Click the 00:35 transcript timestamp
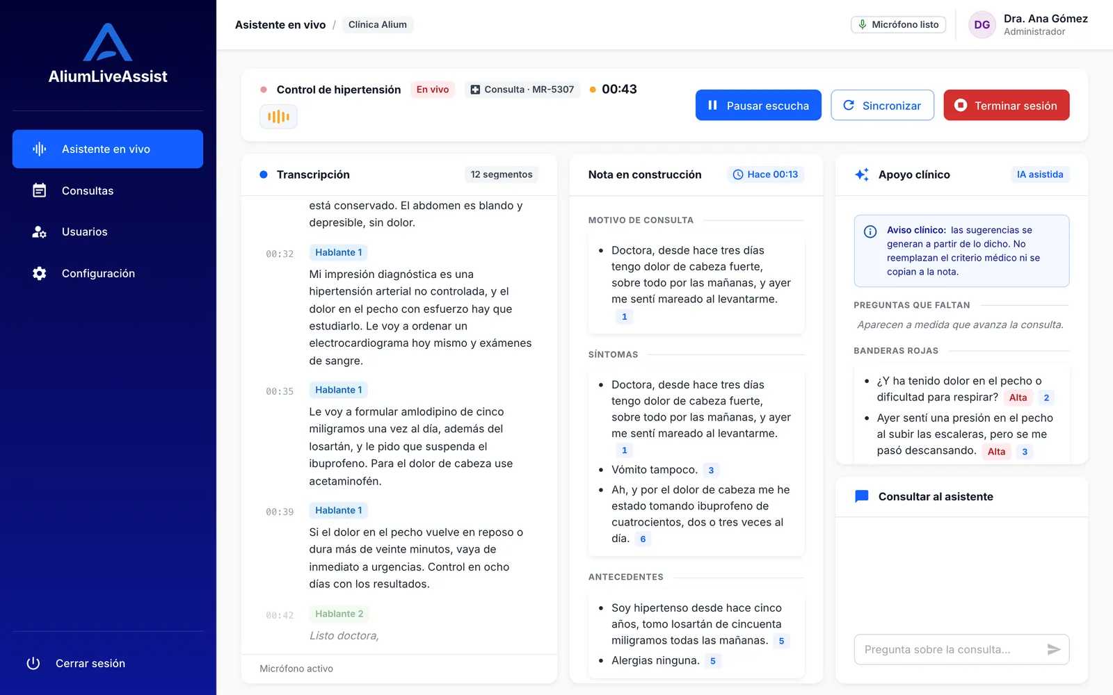Image resolution: width=1113 pixels, height=695 pixels. click(280, 391)
